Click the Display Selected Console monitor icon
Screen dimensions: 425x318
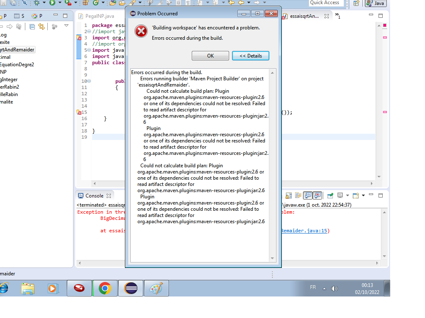tap(340, 195)
